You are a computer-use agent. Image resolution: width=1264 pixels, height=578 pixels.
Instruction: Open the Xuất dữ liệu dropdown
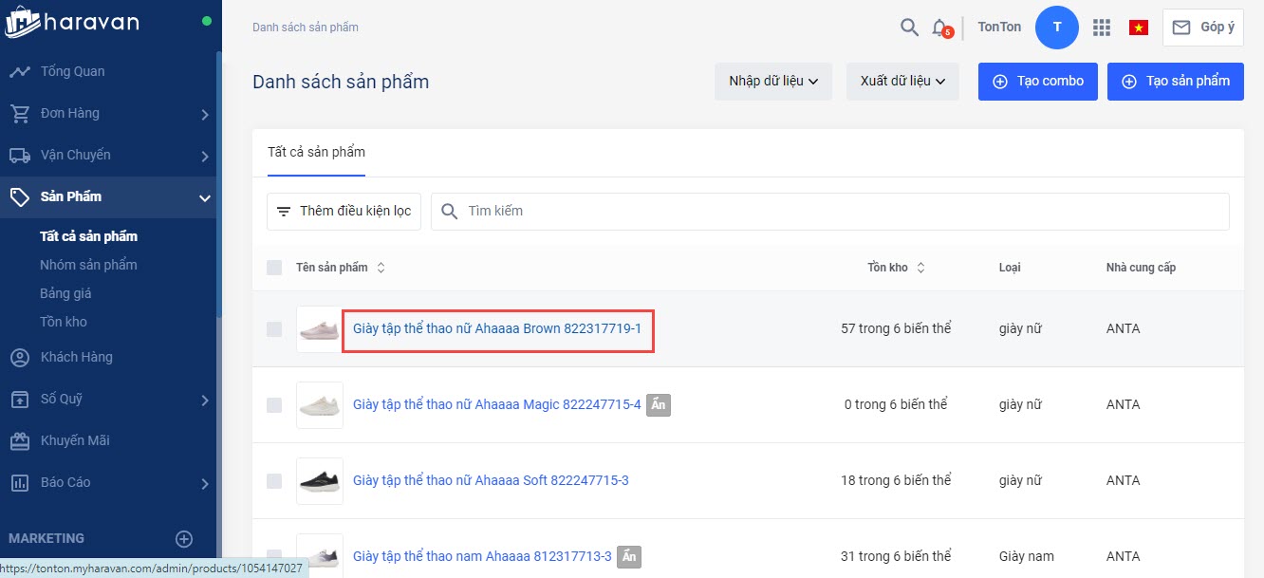point(902,82)
